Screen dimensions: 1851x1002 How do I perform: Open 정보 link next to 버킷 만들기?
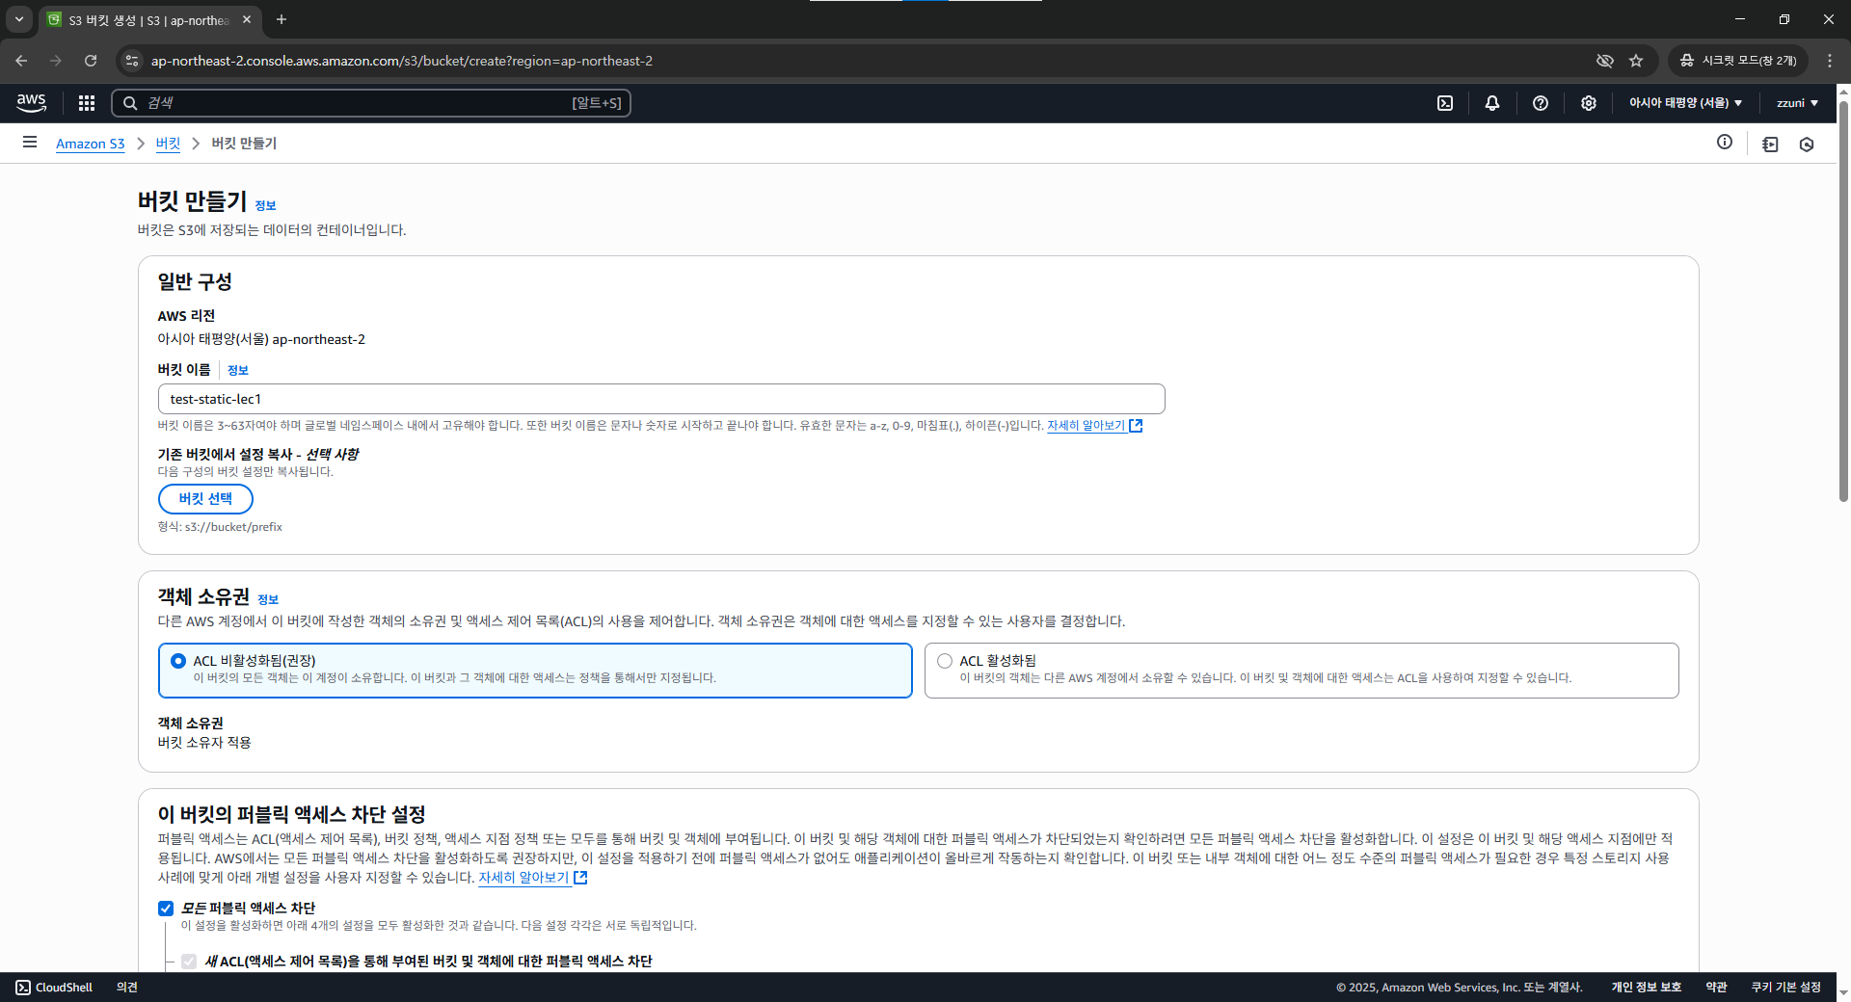click(x=265, y=205)
